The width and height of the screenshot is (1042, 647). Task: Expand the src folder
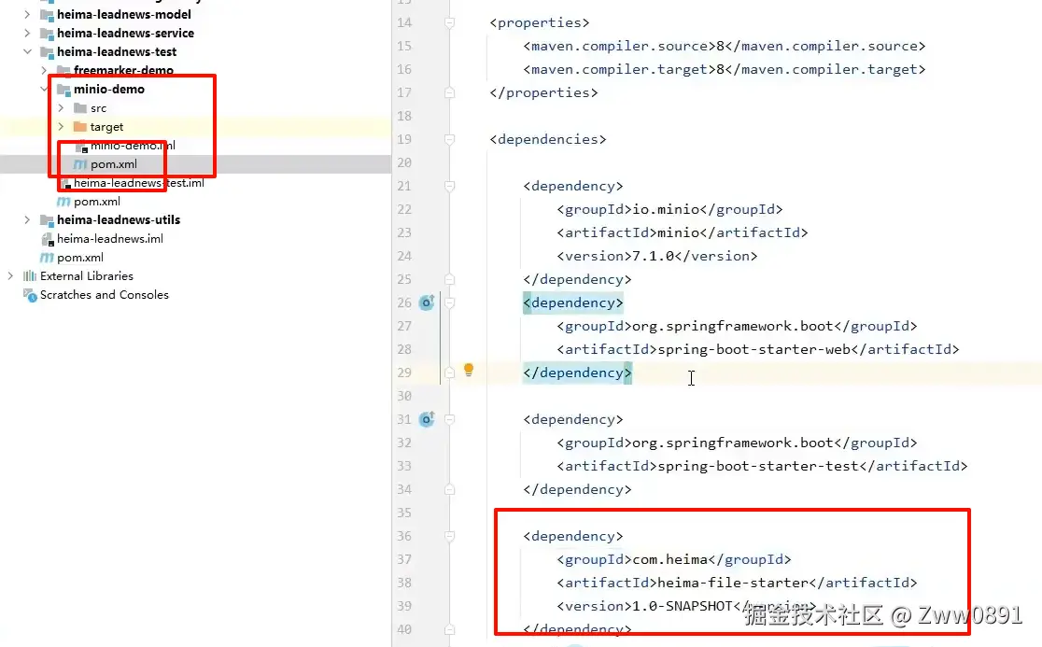click(x=61, y=107)
